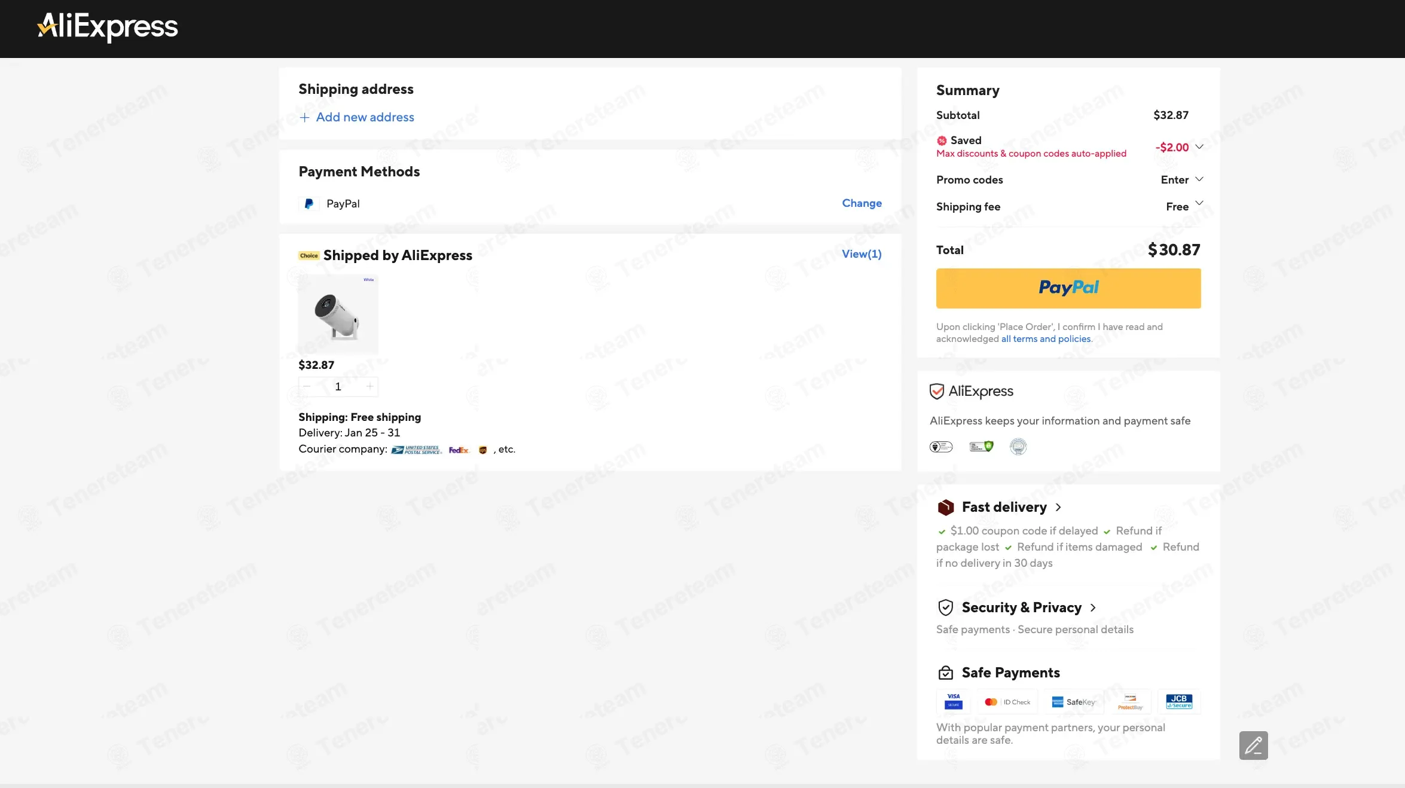
Task: Click the Shipping: Free shipping text
Action: tap(360, 417)
